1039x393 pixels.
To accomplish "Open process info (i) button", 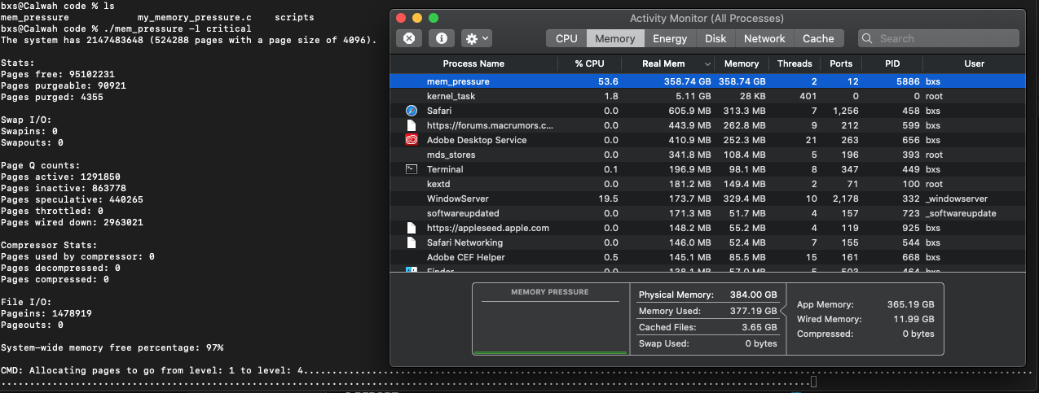I will point(441,38).
